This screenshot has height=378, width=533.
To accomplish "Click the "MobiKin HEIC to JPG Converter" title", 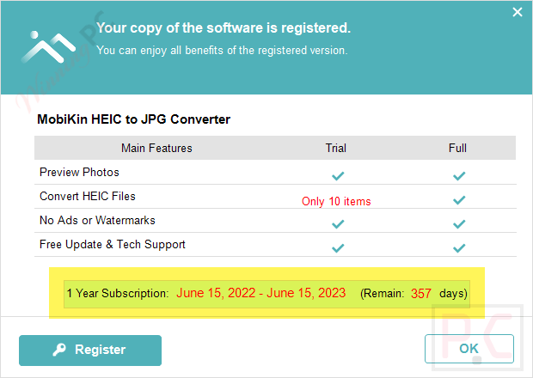I will click(x=133, y=119).
